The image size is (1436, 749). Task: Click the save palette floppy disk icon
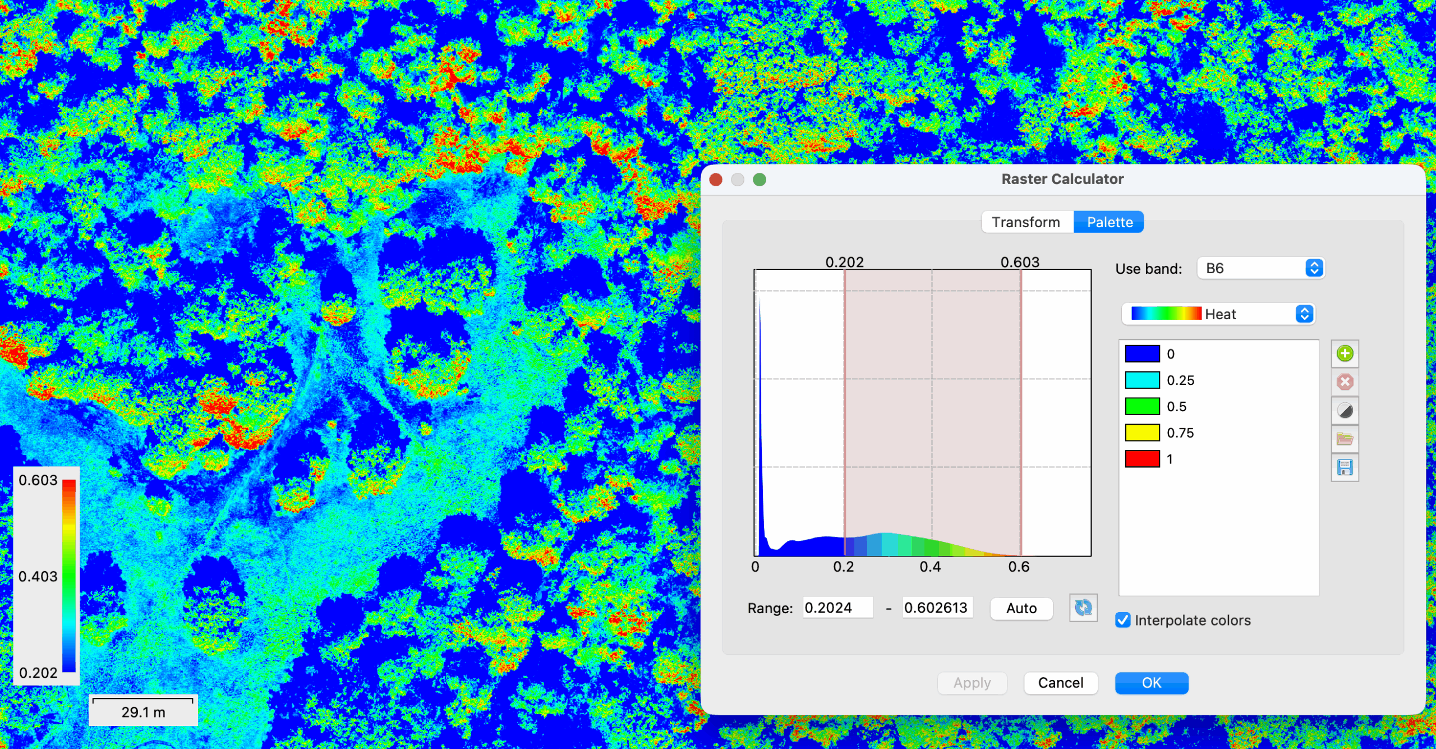(x=1345, y=467)
